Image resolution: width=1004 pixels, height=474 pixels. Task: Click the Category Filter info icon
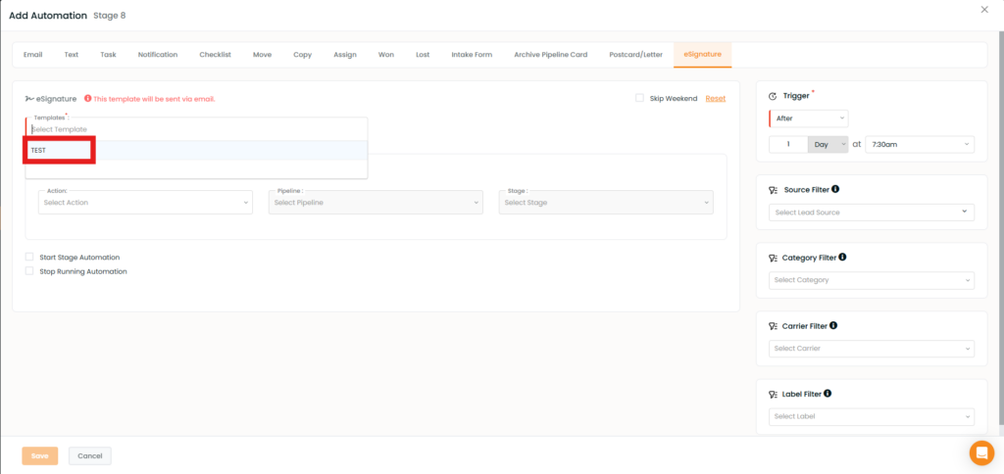click(842, 258)
